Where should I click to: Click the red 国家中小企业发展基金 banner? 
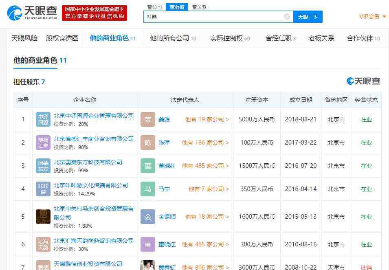click(94, 13)
